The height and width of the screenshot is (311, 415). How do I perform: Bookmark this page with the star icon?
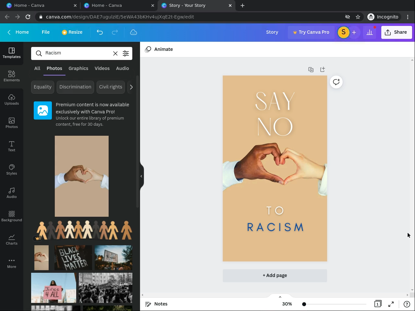click(358, 17)
